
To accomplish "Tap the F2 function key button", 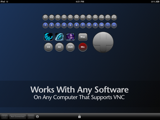I will 51,17.
